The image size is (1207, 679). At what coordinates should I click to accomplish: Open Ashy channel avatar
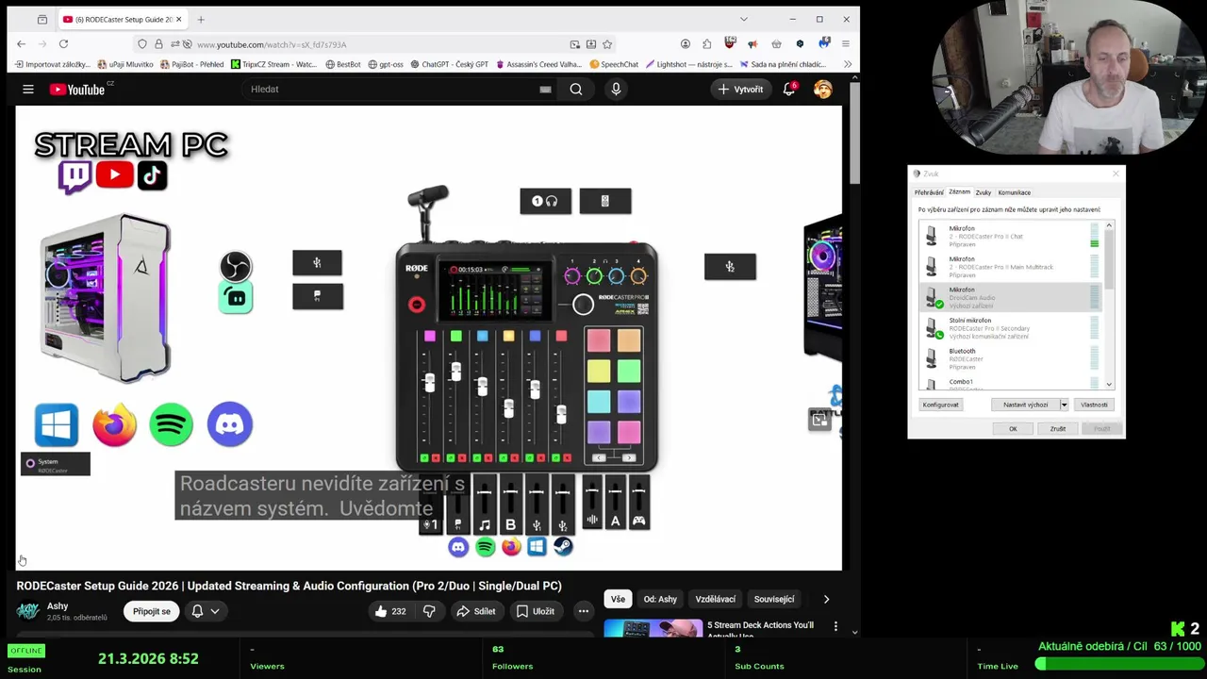coord(28,611)
